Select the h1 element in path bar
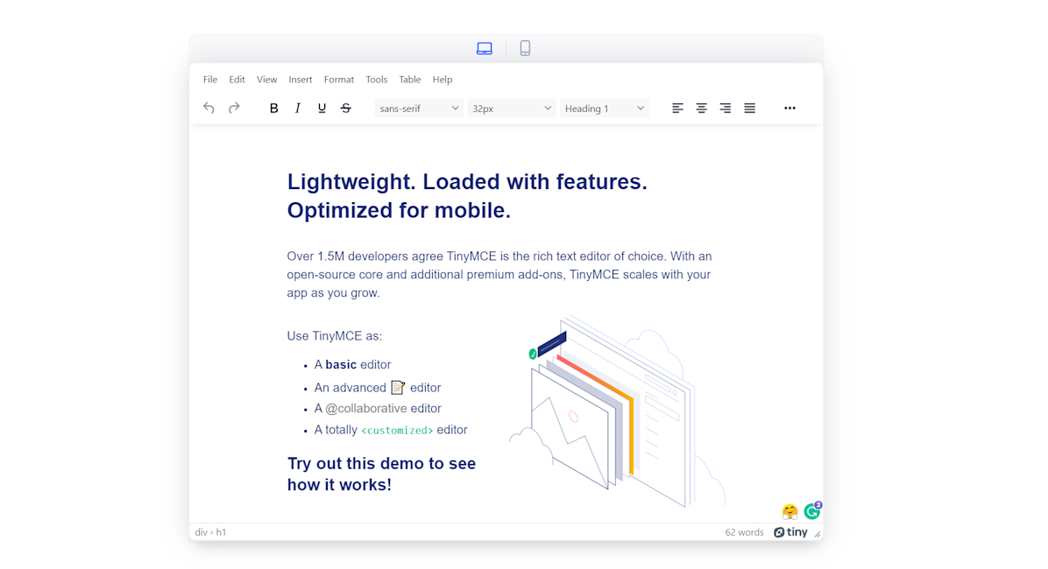This screenshot has height=569, width=1048. click(x=221, y=532)
